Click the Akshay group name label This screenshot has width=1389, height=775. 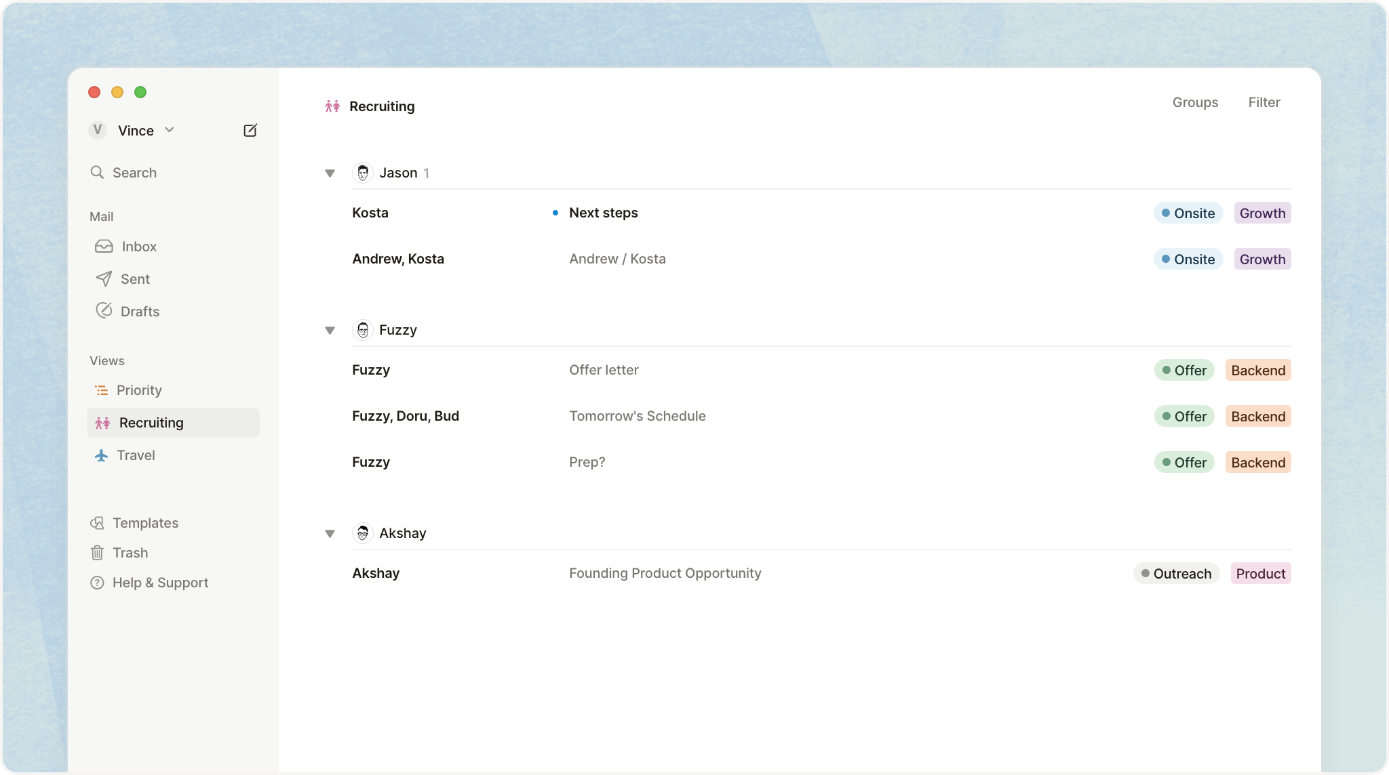[403, 533]
